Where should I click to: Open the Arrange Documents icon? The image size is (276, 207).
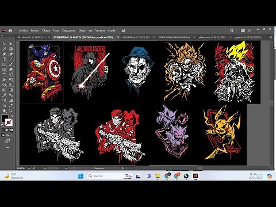point(243,30)
